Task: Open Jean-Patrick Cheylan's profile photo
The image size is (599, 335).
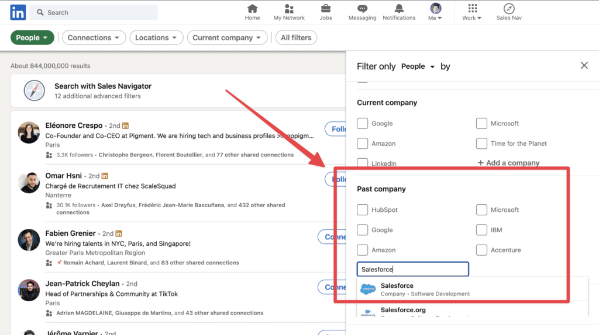Action: (29, 290)
